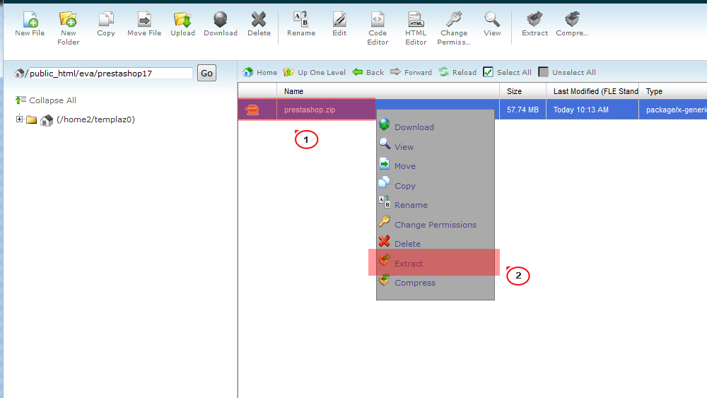
Task: Navigate Up One Level
Action: 315,72
